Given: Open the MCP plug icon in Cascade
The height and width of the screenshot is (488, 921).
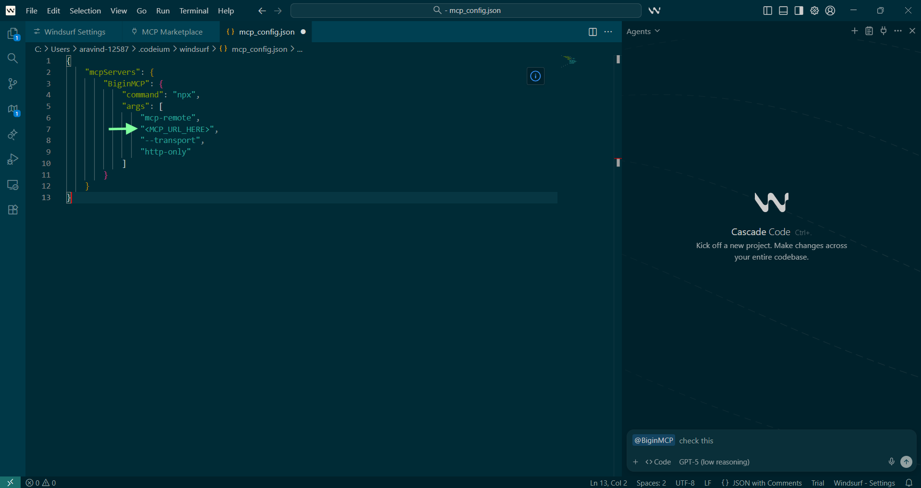Looking at the screenshot, I should coord(884,31).
